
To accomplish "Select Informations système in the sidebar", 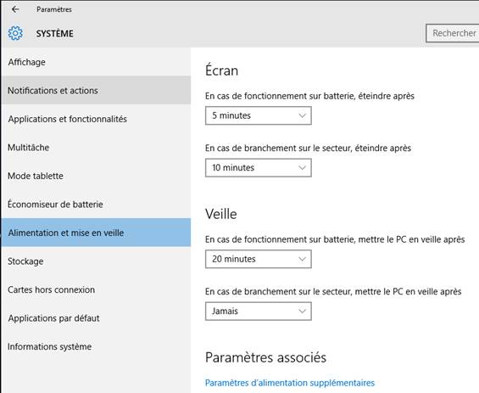I will (x=96, y=346).
